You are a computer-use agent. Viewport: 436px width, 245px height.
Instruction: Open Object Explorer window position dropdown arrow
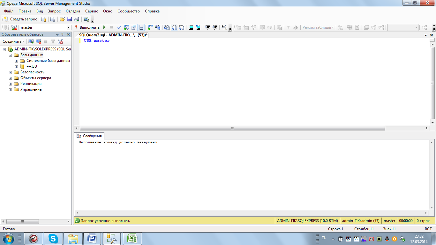57,34
